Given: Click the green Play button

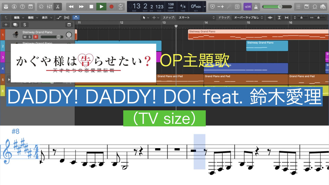Looking at the screenshot, I should (101, 7).
